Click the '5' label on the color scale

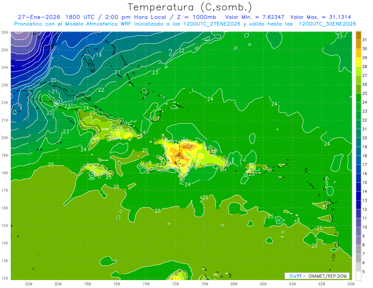[364, 272]
